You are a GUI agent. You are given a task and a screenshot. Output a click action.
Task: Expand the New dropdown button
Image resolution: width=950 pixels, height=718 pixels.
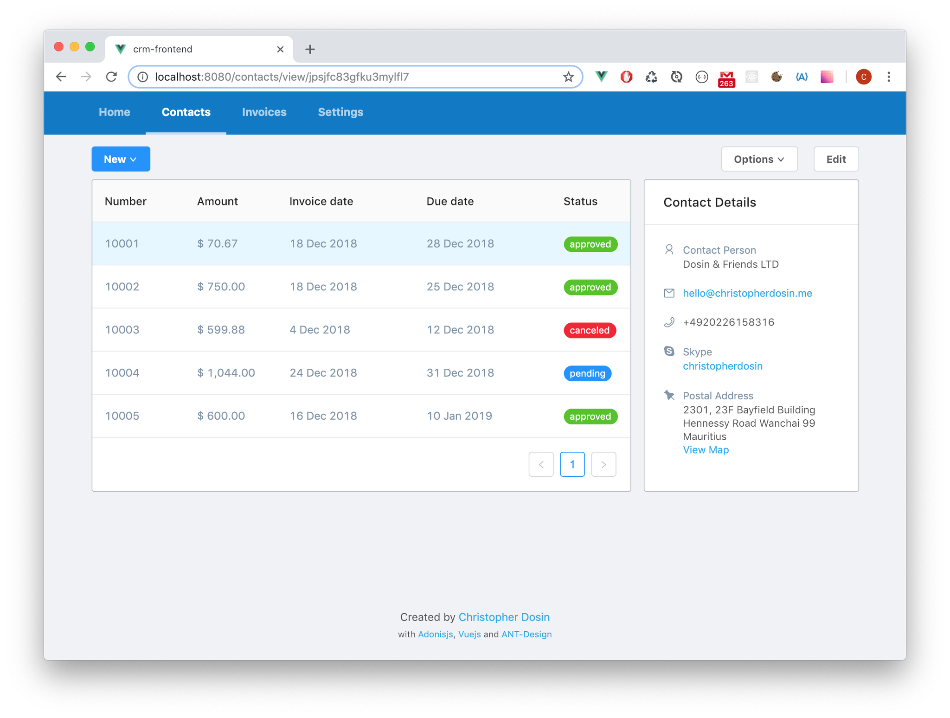[121, 159]
